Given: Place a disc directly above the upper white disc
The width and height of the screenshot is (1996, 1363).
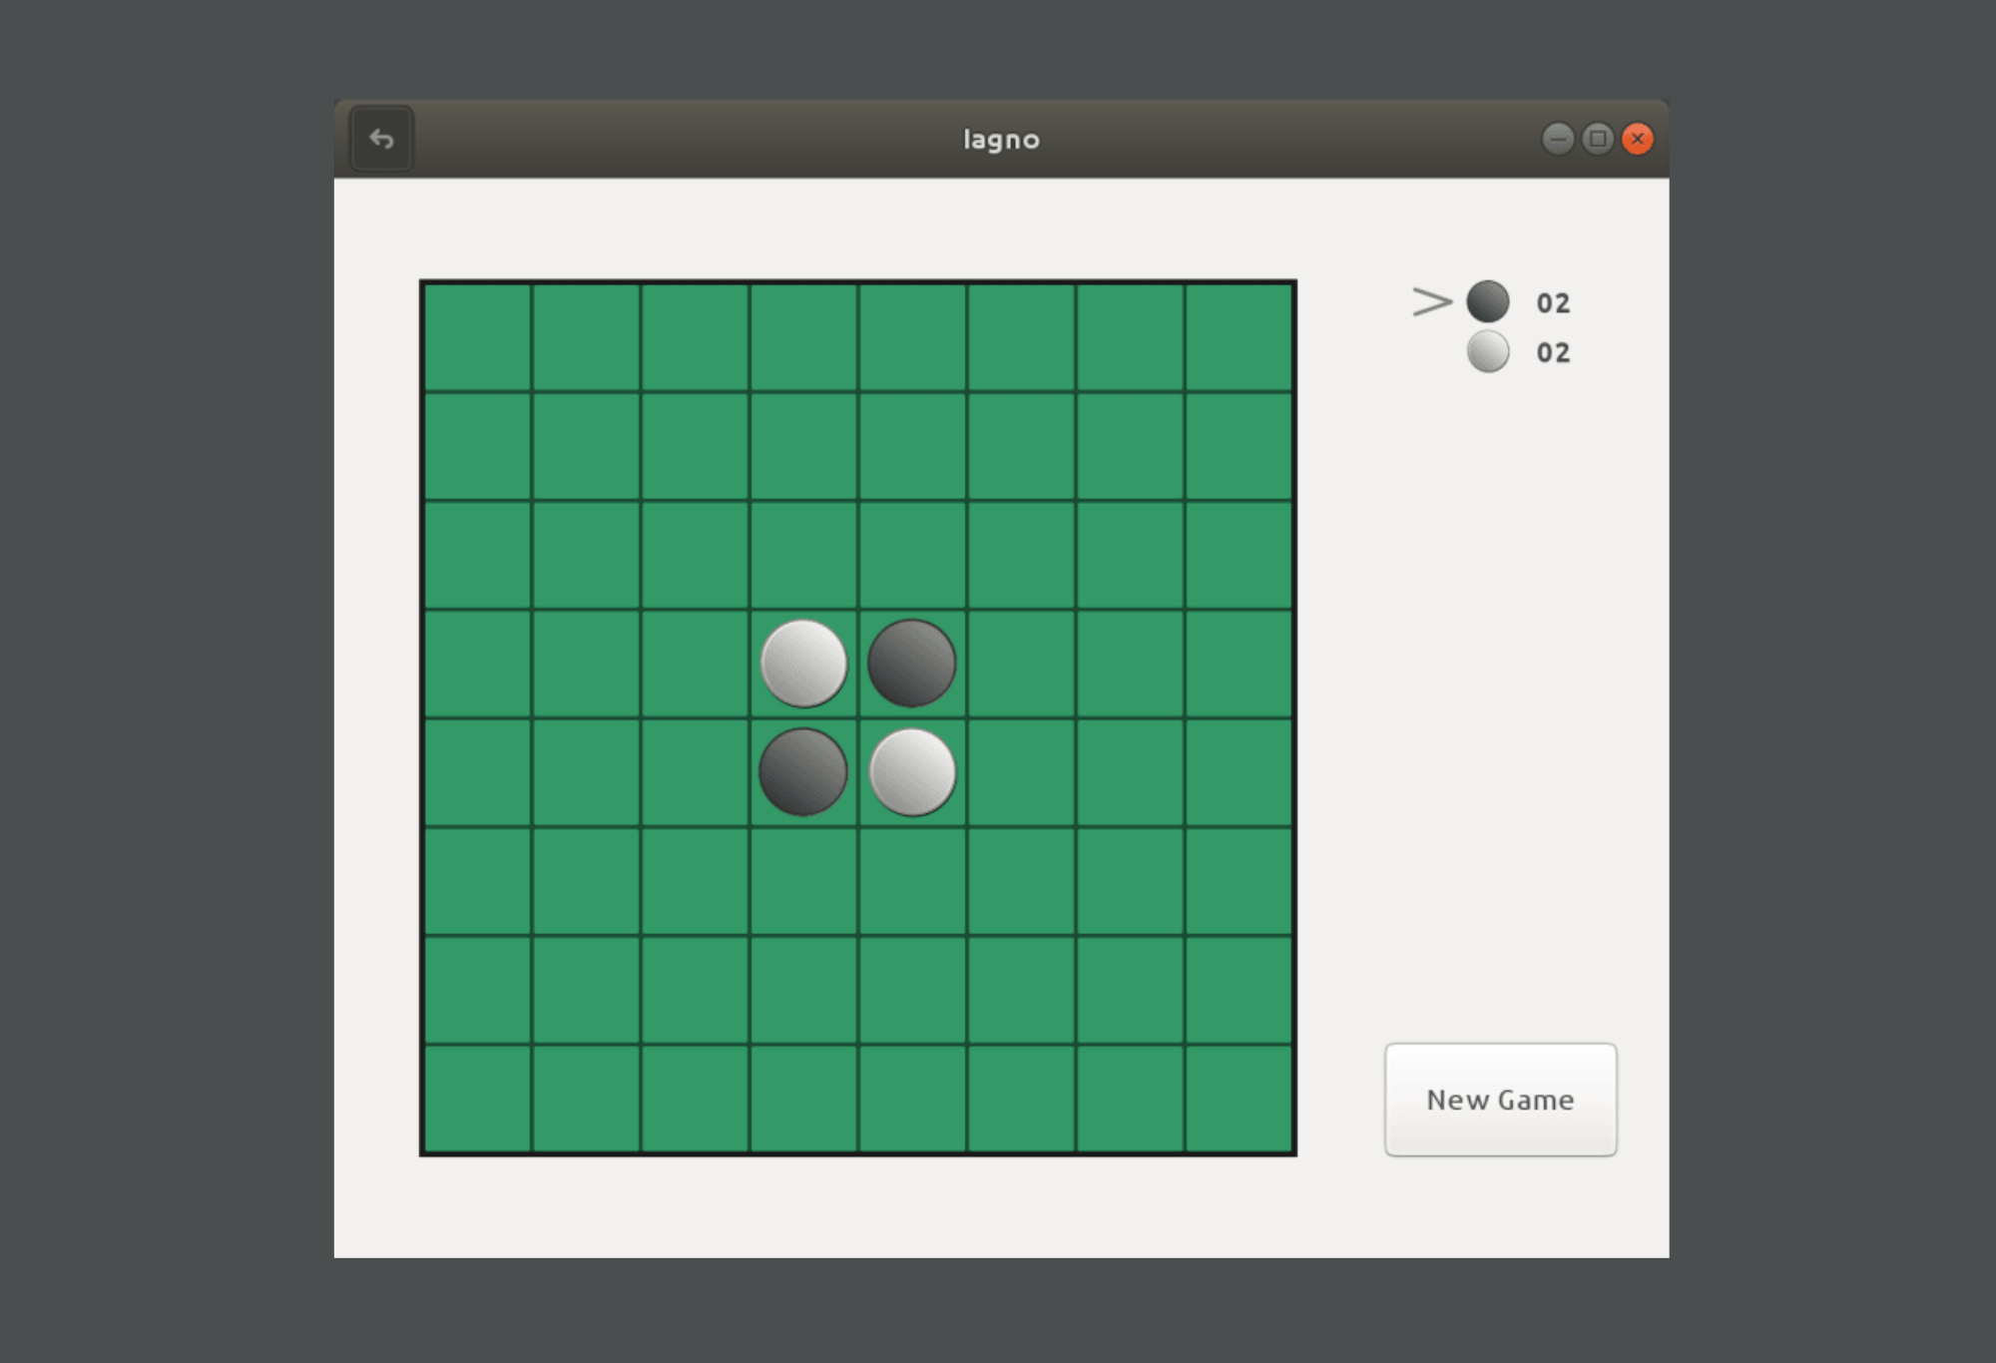Looking at the screenshot, I should point(803,555).
